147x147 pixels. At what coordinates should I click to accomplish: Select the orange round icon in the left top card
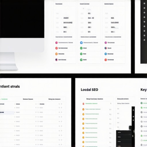pos(57,54)
